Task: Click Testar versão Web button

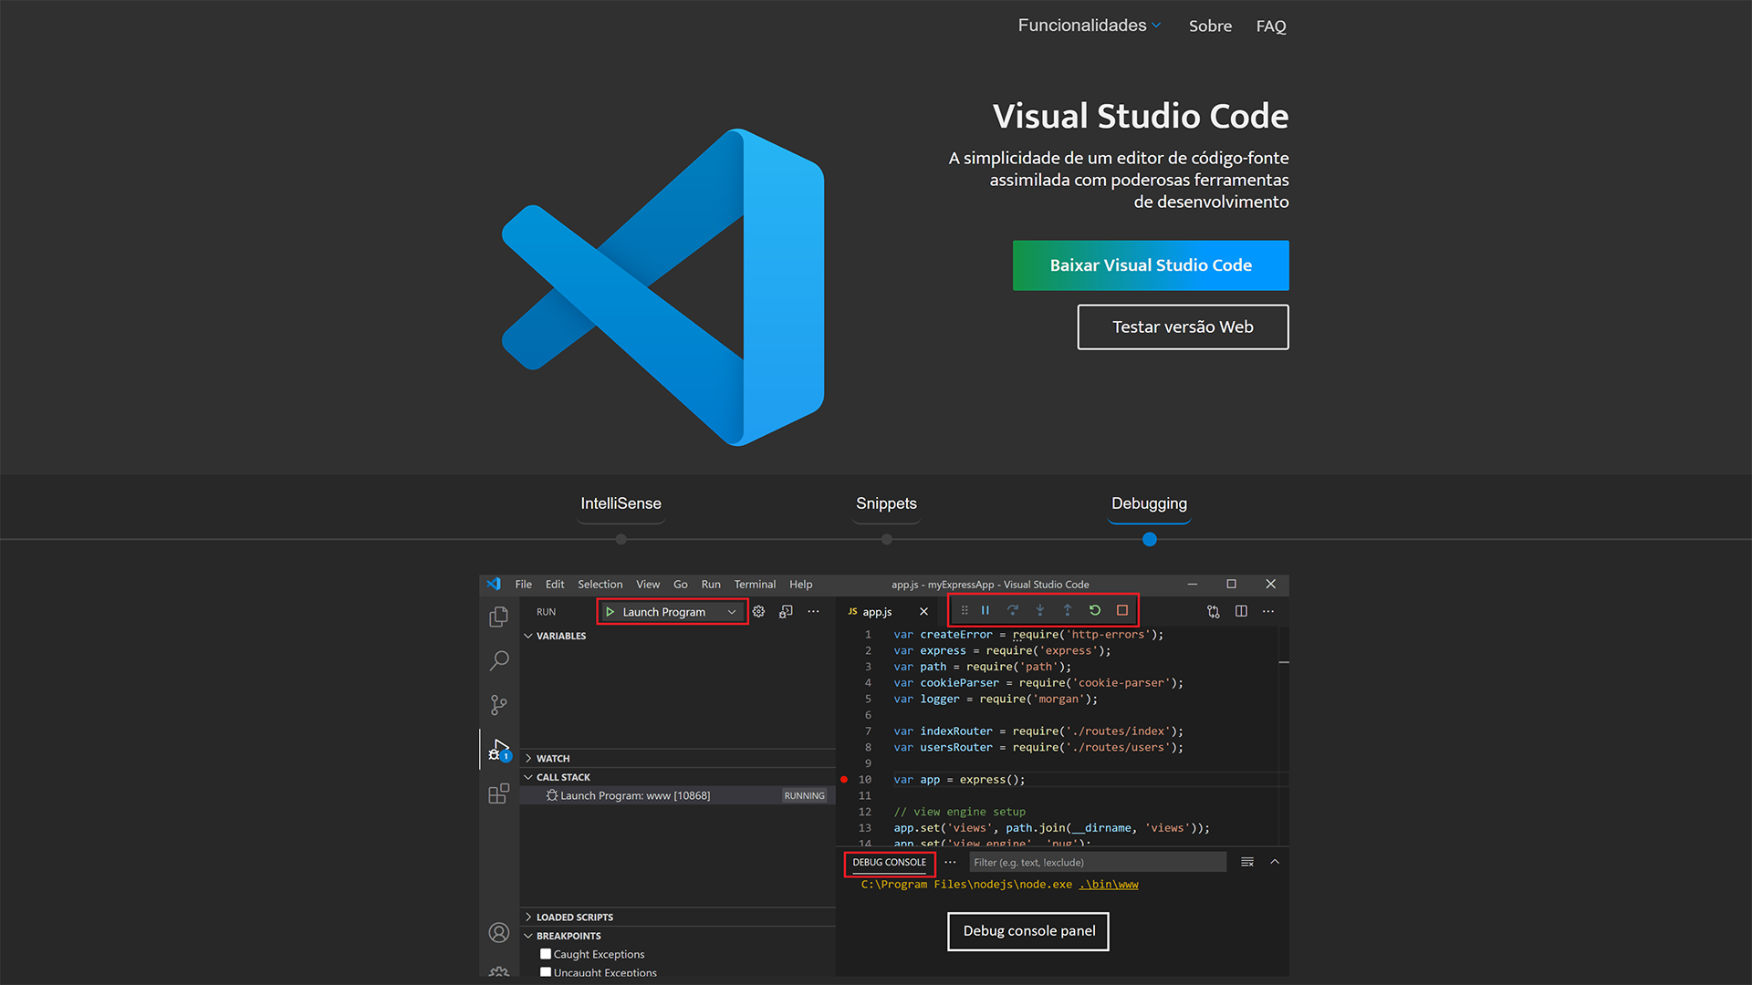Action: pyautogui.click(x=1183, y=327)
